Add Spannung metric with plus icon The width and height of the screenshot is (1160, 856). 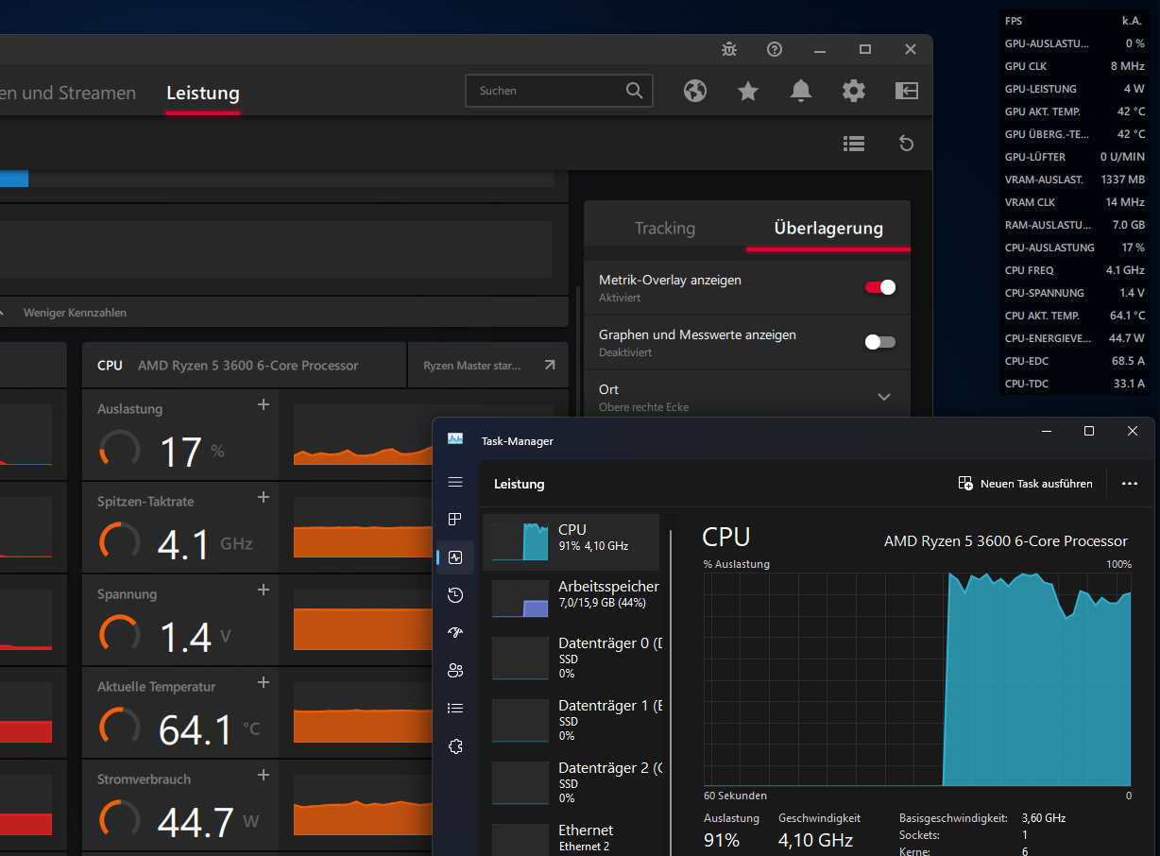(x=264, y=590)
